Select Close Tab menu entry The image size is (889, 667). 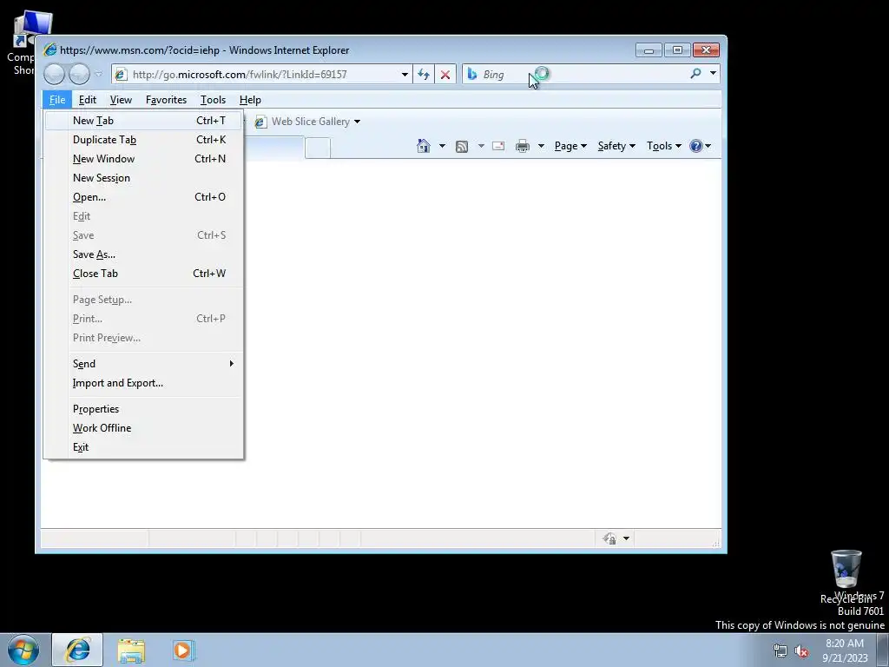(143, 274)
